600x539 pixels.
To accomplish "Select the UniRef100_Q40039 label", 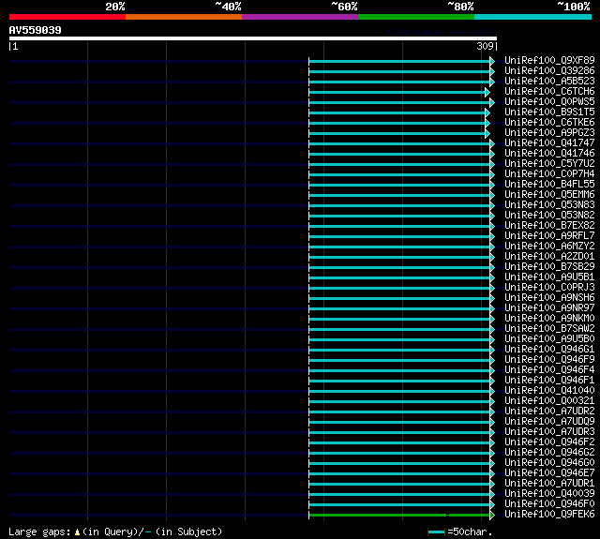I will click(549, 494).
